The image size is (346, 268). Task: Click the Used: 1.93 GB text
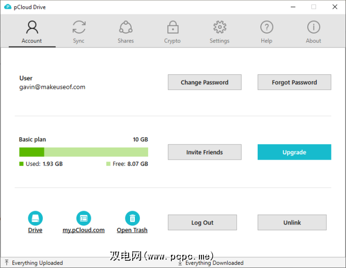click(x=44, y=164)
